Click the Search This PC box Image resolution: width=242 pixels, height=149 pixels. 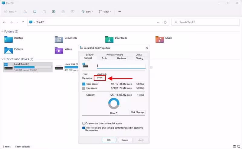coord(205,22)
